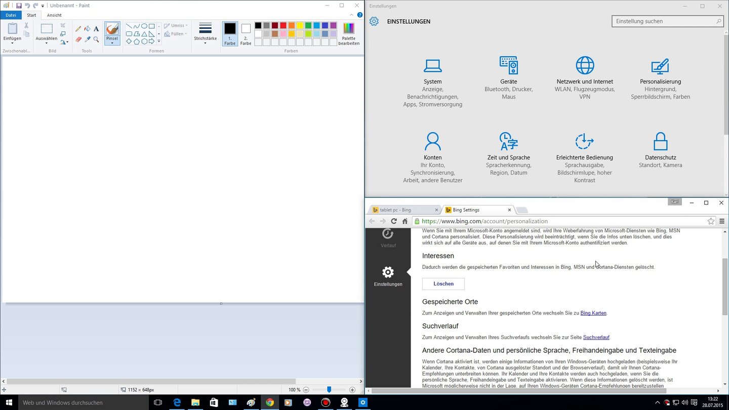
Task: Activate 2. Farbe color slot
Action: tap(246, 33)
